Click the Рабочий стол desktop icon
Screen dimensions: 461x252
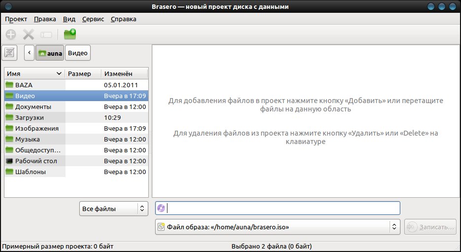coord(9,161)
